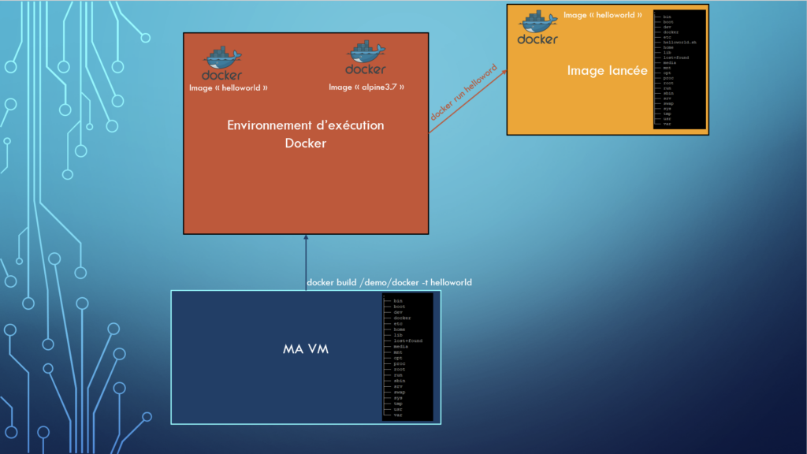Click the Docker whale logo in the orange box

point(537,28)
